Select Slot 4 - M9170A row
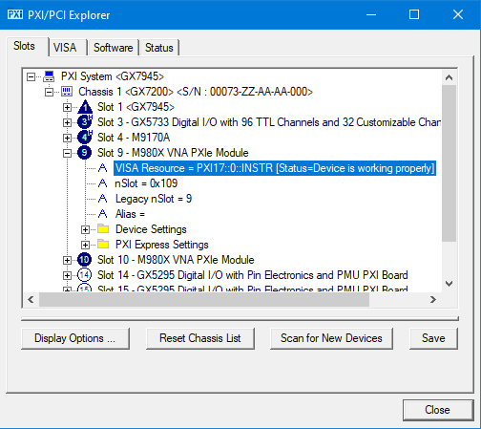Screen dimensions: 481x429 134,138
